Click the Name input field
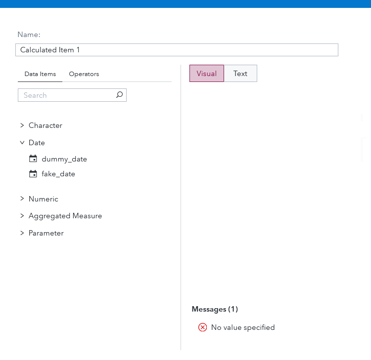Screen dimensions: 371x360 pos(177,50)
